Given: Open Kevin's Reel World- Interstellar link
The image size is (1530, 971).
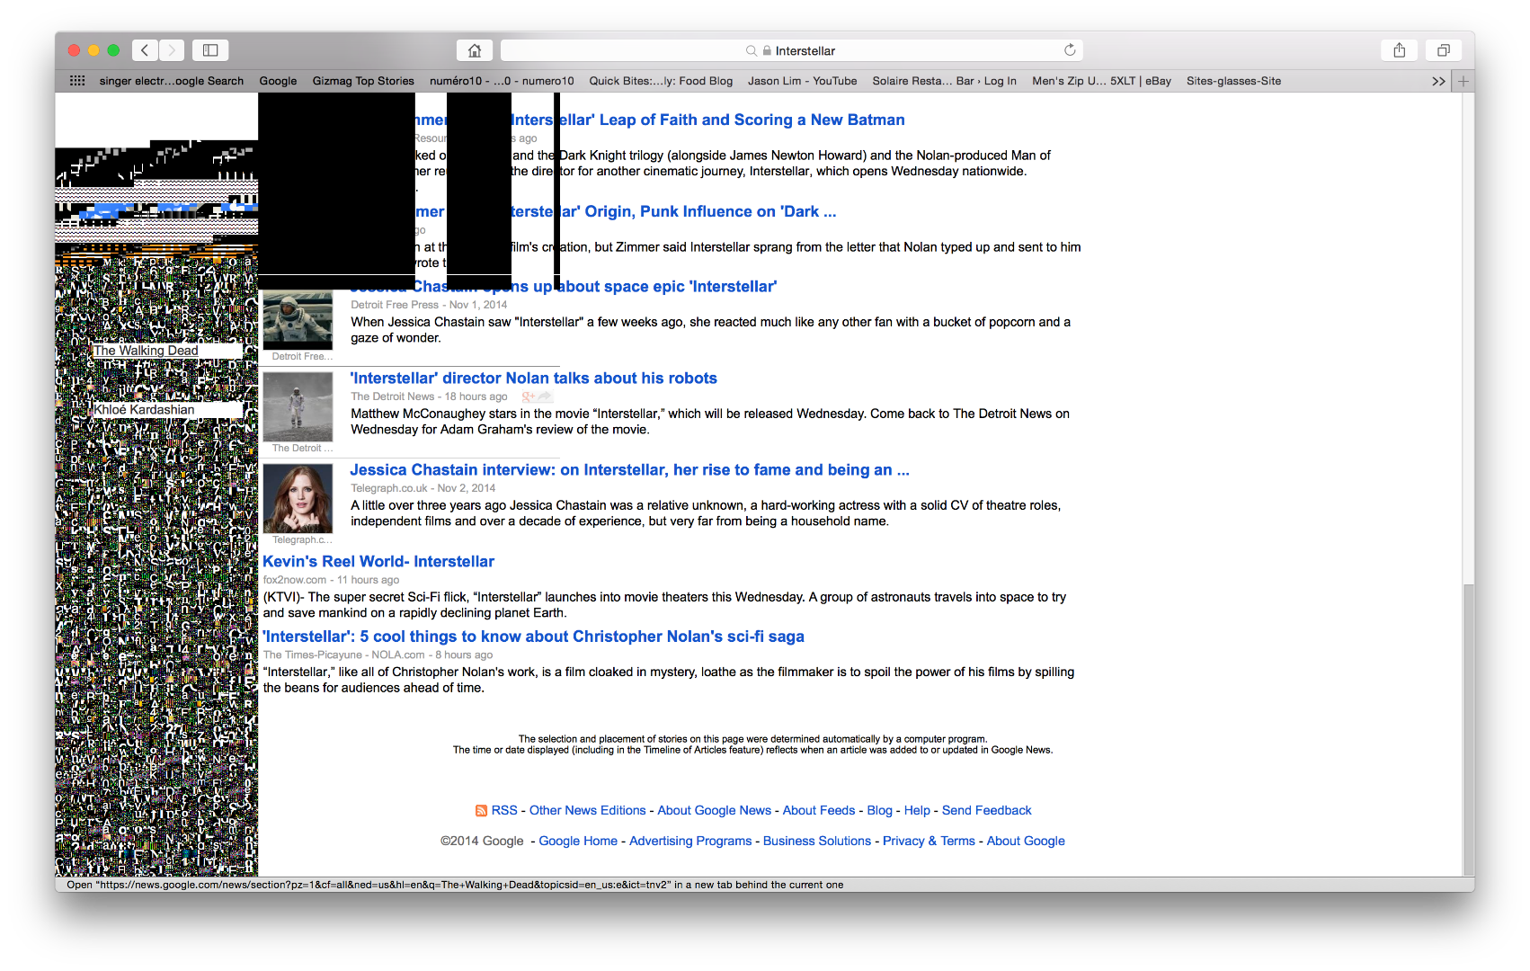Looking at the screenshot, I should (378, 562).
